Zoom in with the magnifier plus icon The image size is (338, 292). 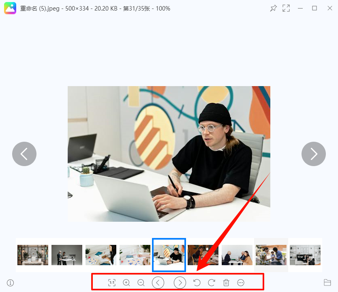pos(126,283)
